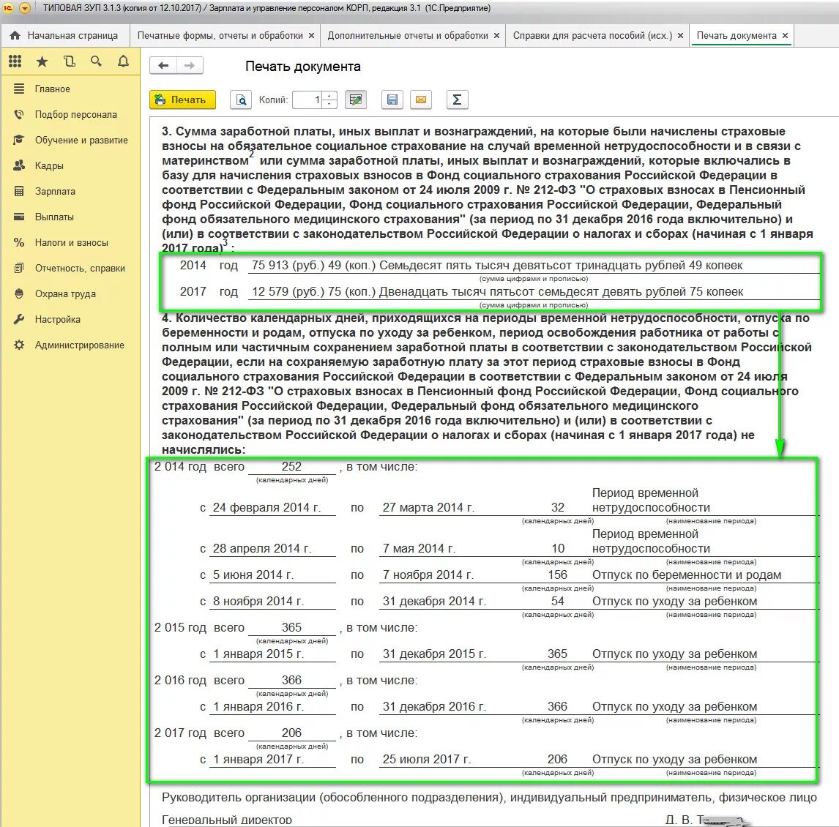Click the date 1 января 2016 г.
The height and width of the screenshot is (827, 839).
coord(258,707)
